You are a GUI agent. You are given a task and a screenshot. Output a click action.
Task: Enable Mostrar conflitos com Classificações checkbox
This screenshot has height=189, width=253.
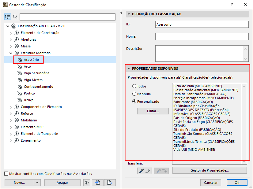pos(6,174)
